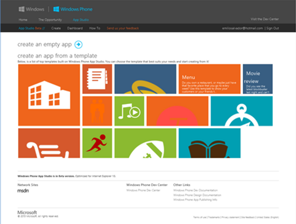This screenshot has width=296, height=224.
Task: Click the blue arrow beside create an empty app
Action: click(x=78, y=45)
